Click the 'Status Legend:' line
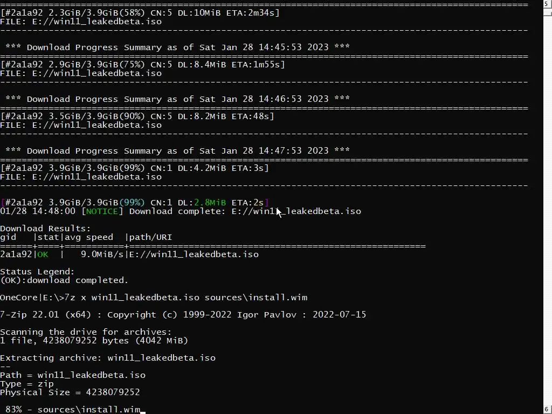Screen dimensions: 552x414 [x=37, y=272]
